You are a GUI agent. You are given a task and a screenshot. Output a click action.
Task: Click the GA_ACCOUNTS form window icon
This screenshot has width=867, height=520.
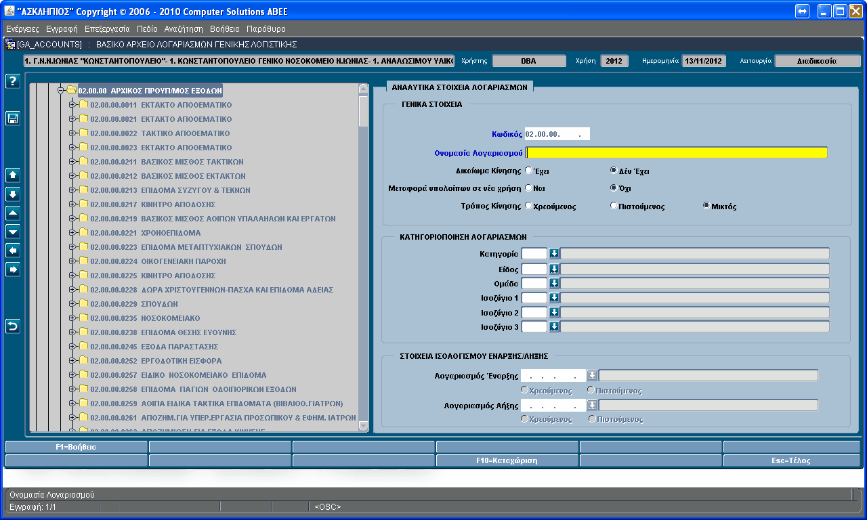(10, 44)
